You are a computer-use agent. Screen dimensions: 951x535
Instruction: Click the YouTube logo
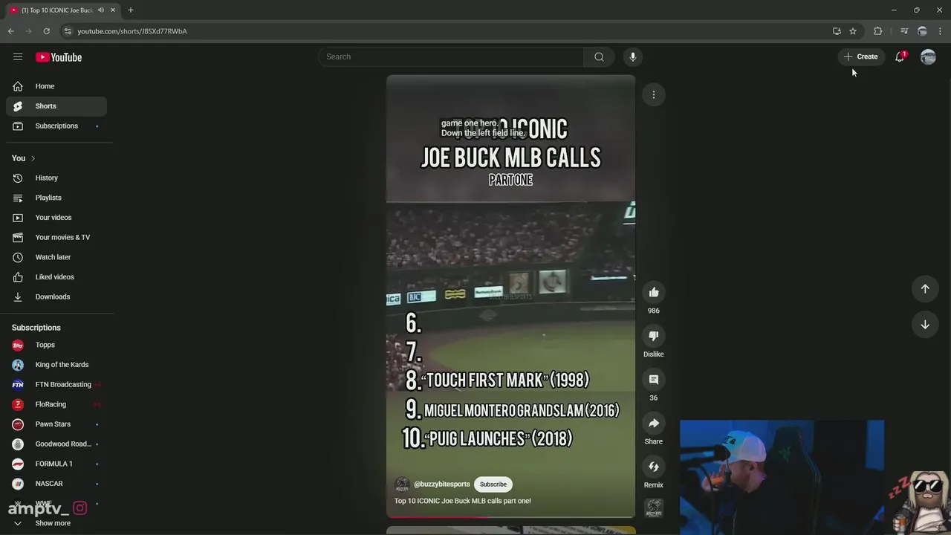[59, 57]
